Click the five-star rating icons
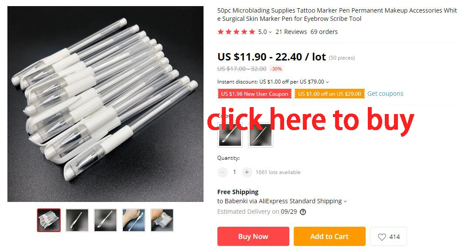The image size is (465, 252). click(236, 32)
